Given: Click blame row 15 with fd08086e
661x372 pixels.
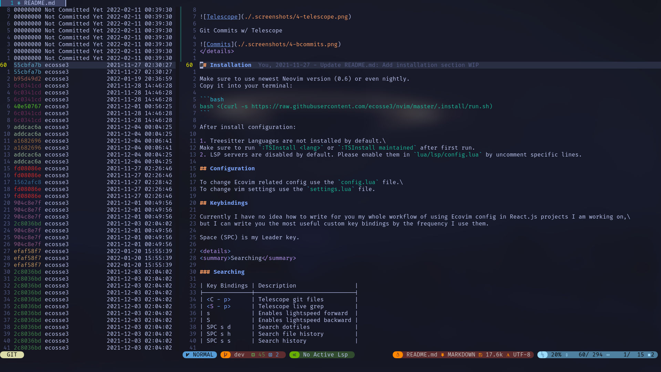Looking at the screenshot, I should (88, 169).
